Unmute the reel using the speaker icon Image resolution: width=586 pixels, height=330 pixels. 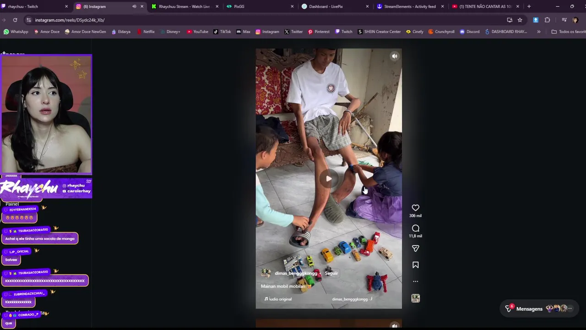[x=394, y=56]
